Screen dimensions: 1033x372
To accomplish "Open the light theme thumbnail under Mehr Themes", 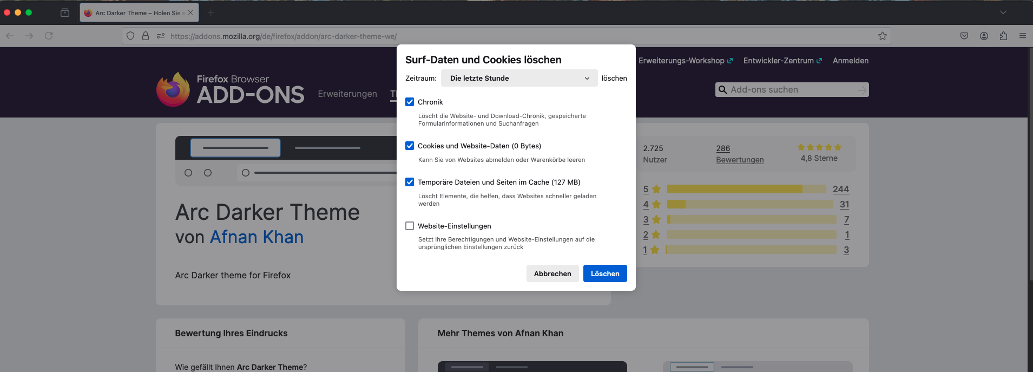I will [x=758, y=367].
